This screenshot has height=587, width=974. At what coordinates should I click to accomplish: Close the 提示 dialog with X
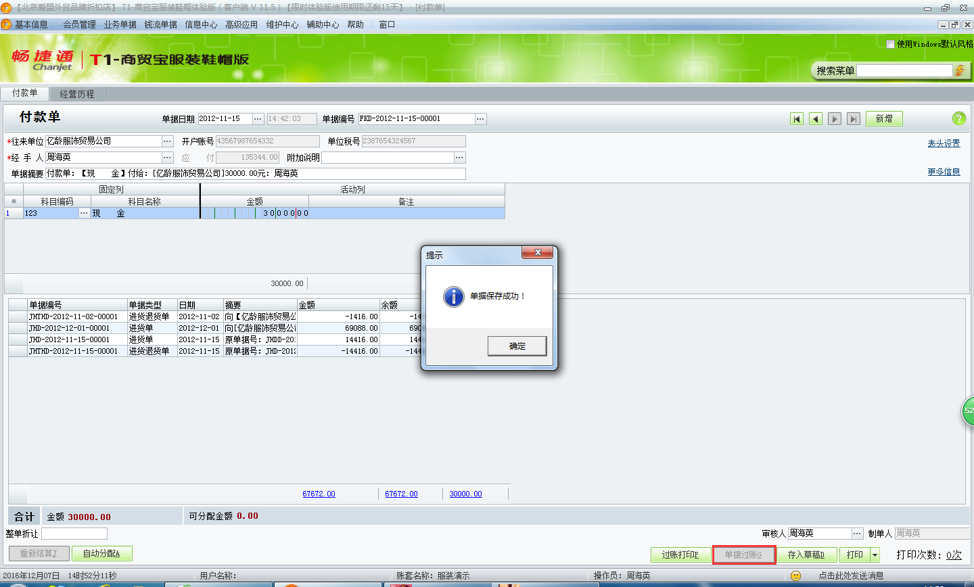click(x=538, y=252)
